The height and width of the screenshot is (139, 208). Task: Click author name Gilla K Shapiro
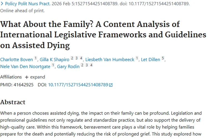pyautogui.click(x=55, y=59)
